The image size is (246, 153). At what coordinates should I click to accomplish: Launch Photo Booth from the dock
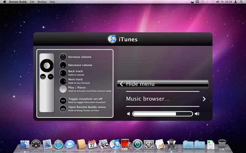point(126,144)
